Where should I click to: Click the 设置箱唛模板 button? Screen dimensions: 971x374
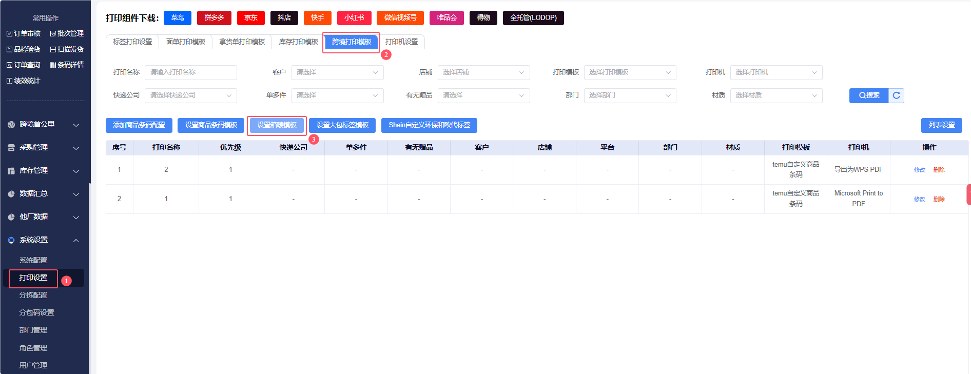coord(277,125)
